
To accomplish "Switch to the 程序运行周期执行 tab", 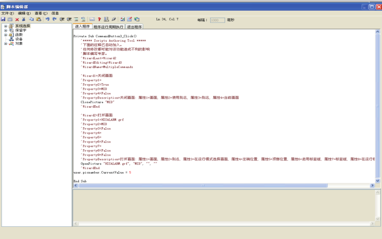I will point(108,27).
